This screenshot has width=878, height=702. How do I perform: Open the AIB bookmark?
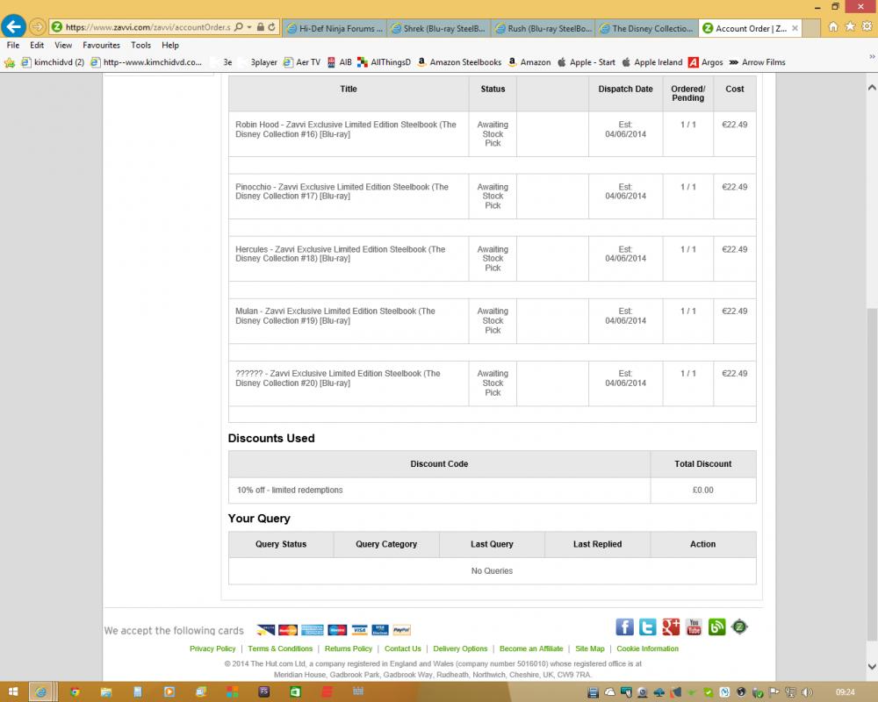pyautogui.click(x=339, y=62)
